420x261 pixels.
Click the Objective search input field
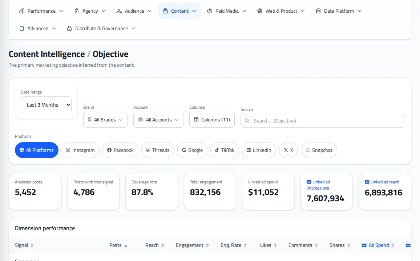323,121
